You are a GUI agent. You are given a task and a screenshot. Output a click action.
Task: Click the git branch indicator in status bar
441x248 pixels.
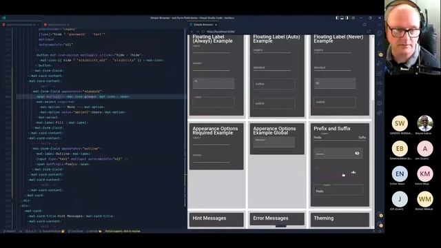coord(10,231)
